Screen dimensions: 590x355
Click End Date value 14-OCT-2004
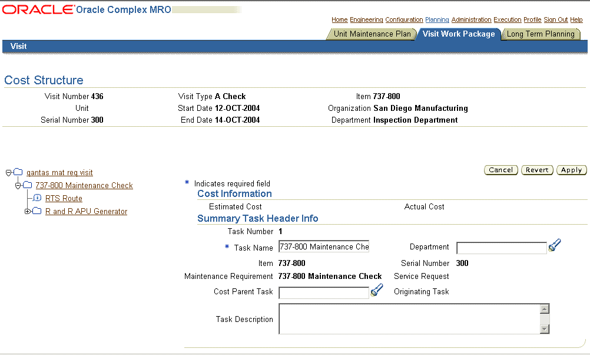[237, 120]
